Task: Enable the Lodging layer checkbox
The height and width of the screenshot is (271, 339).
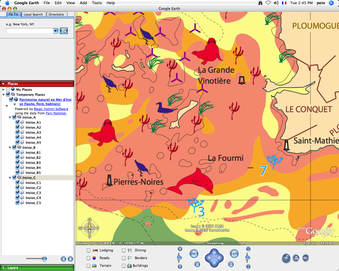Action: pos(88,250)
